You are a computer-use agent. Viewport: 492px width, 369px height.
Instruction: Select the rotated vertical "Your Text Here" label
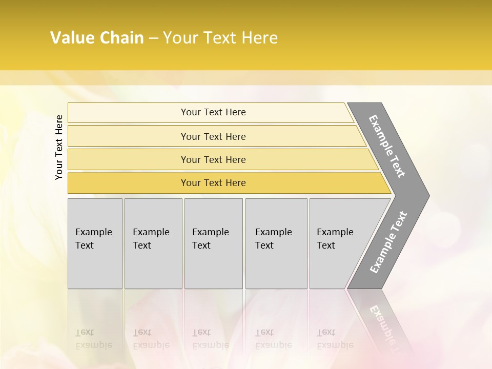[x=59, y=148]
